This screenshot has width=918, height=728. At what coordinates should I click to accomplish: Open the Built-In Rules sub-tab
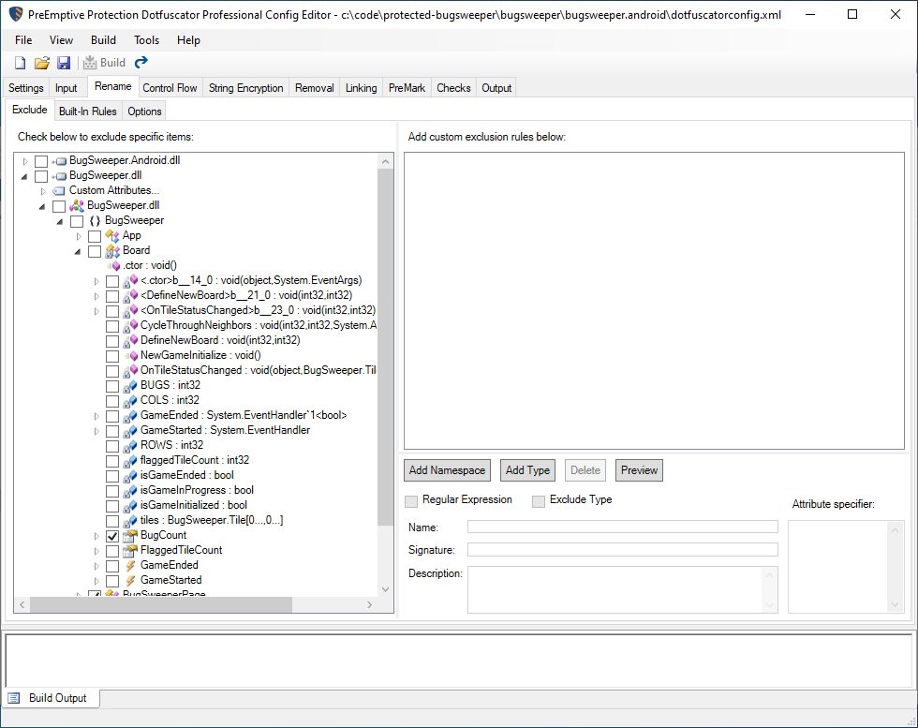(x=88, y=111)
